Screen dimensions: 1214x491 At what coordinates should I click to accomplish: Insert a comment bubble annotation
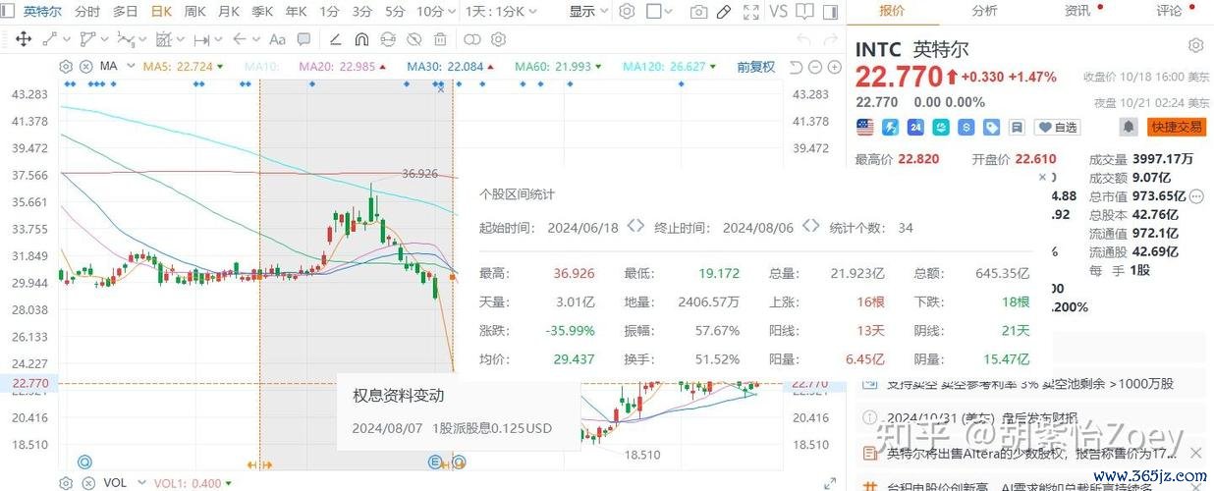303,39
